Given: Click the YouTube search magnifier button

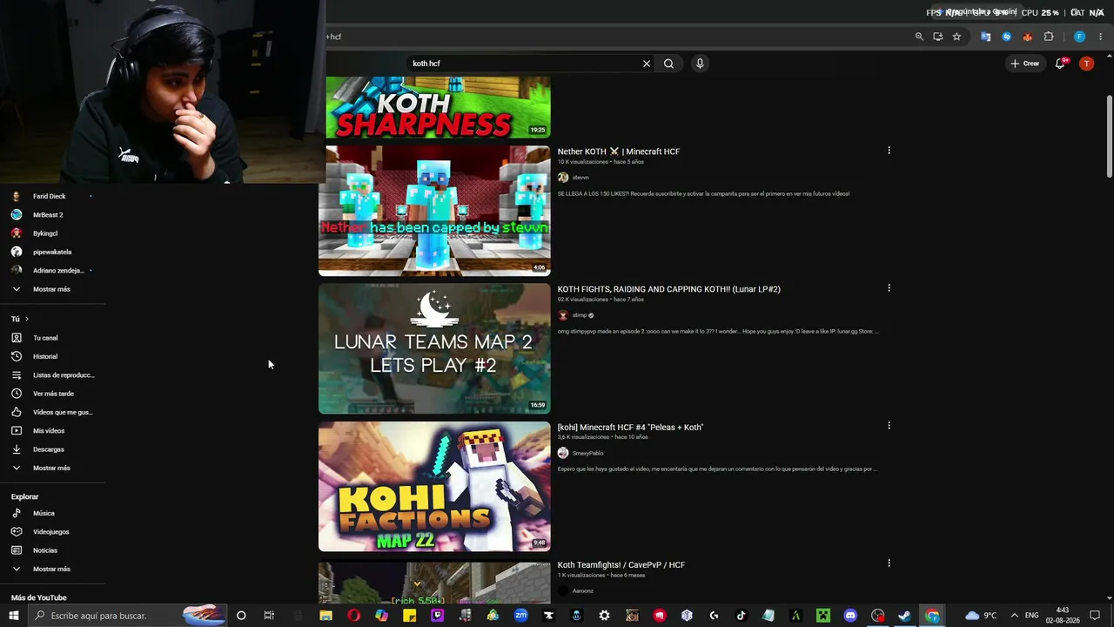Looking at the screenshot, I should (x=668, y=64).
